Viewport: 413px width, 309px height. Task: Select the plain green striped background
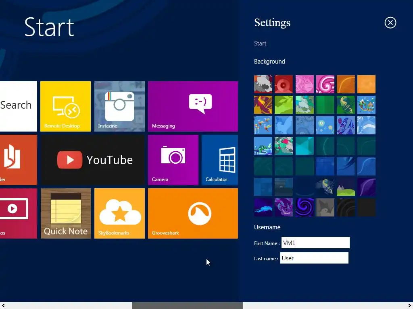[325, 105]
